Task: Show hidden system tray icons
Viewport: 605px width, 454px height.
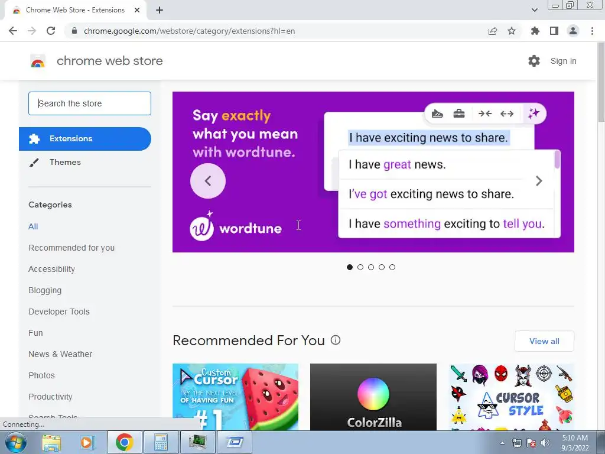Action: coord(502,443)
